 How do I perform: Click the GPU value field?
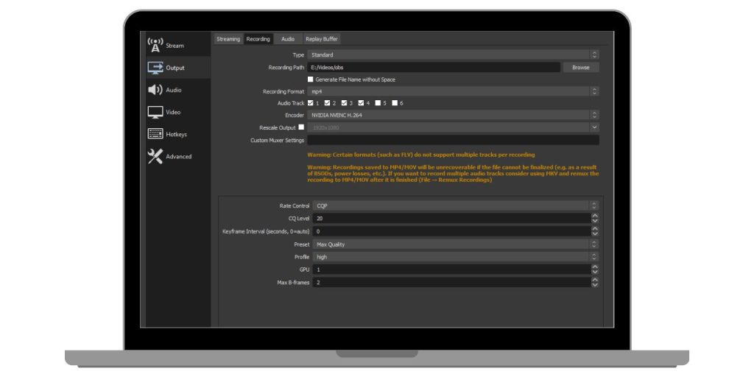(x=451, y=269)
